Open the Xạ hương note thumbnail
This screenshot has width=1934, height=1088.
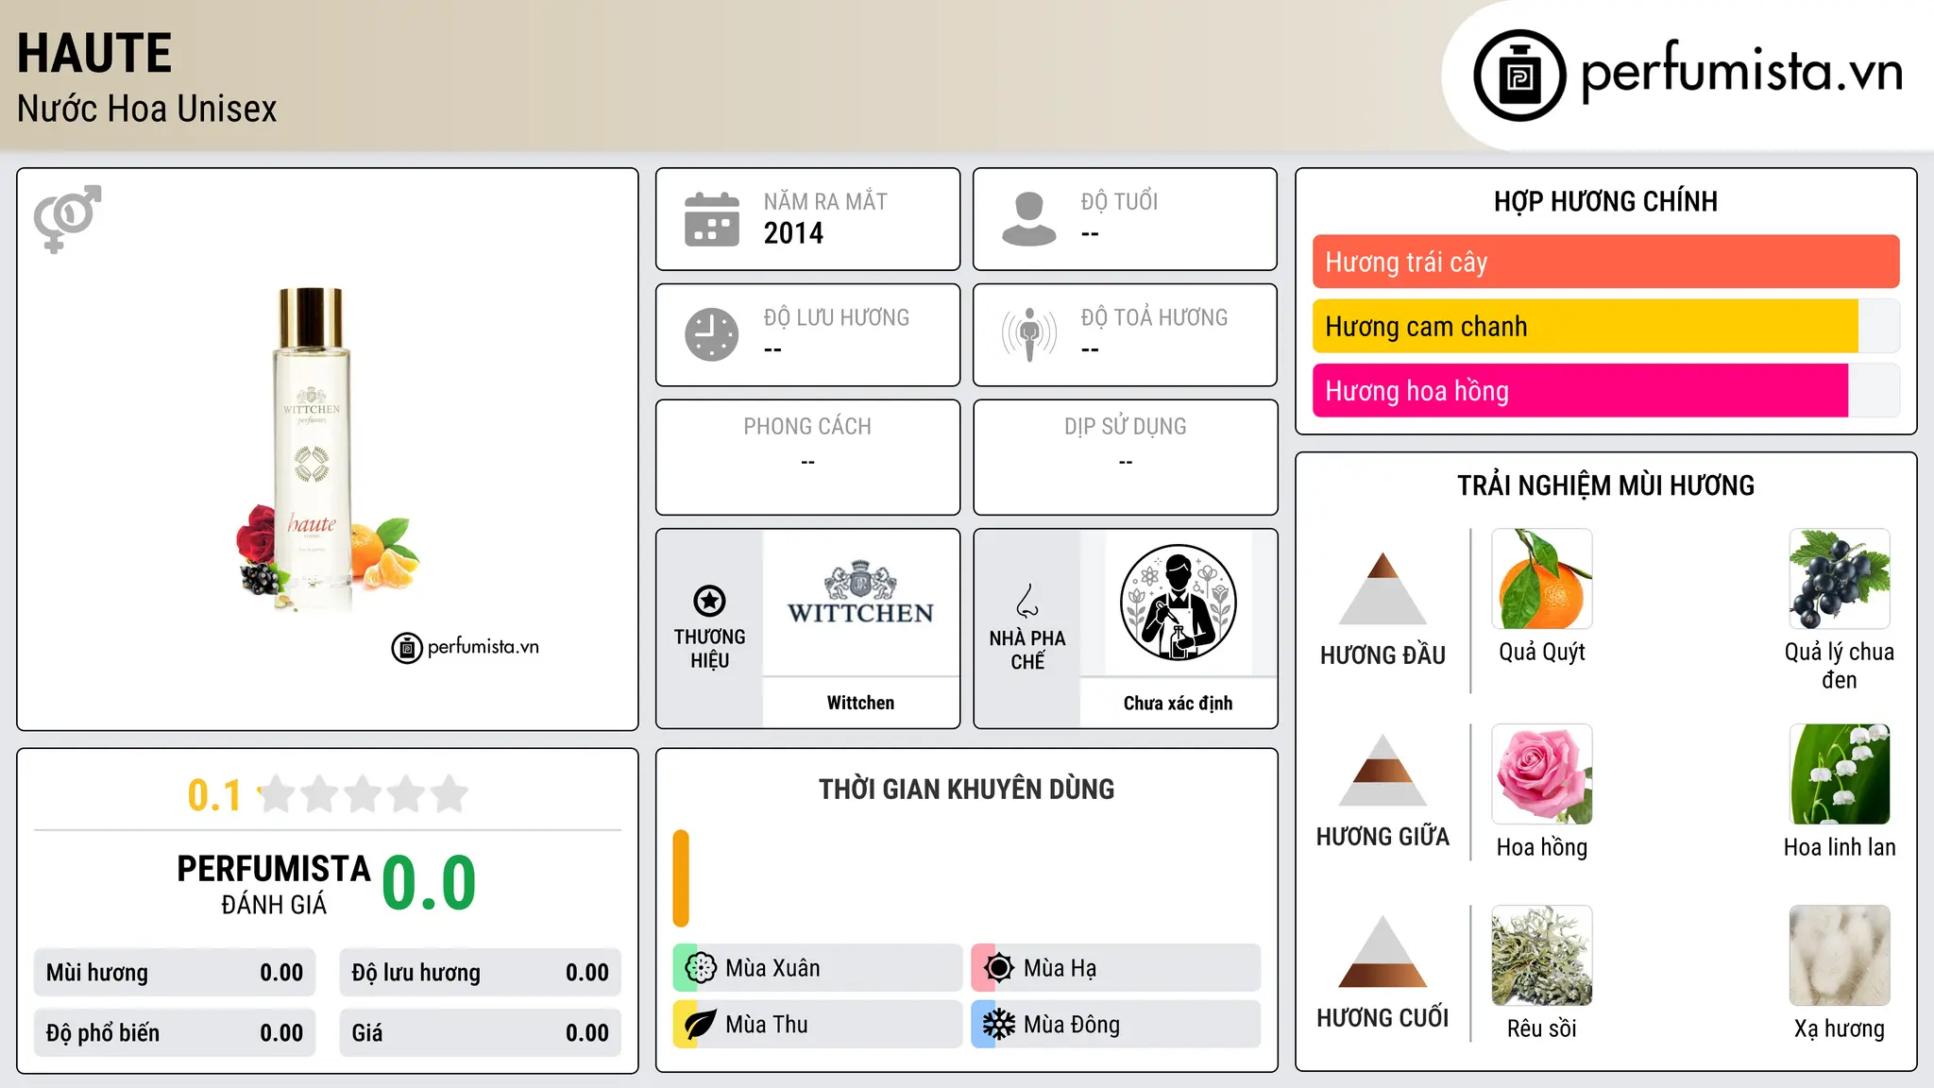1840,956
